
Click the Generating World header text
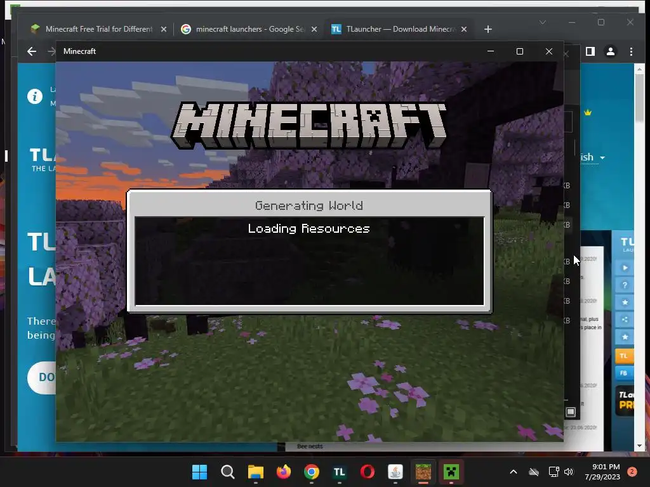[309, 205]
